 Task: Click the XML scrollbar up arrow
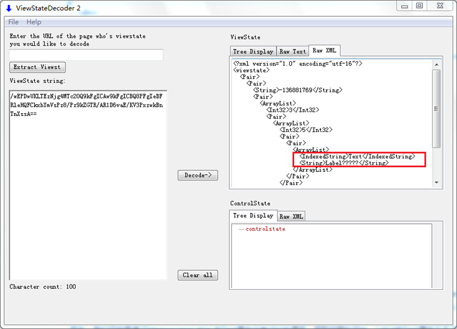click(x=437, y=64)
